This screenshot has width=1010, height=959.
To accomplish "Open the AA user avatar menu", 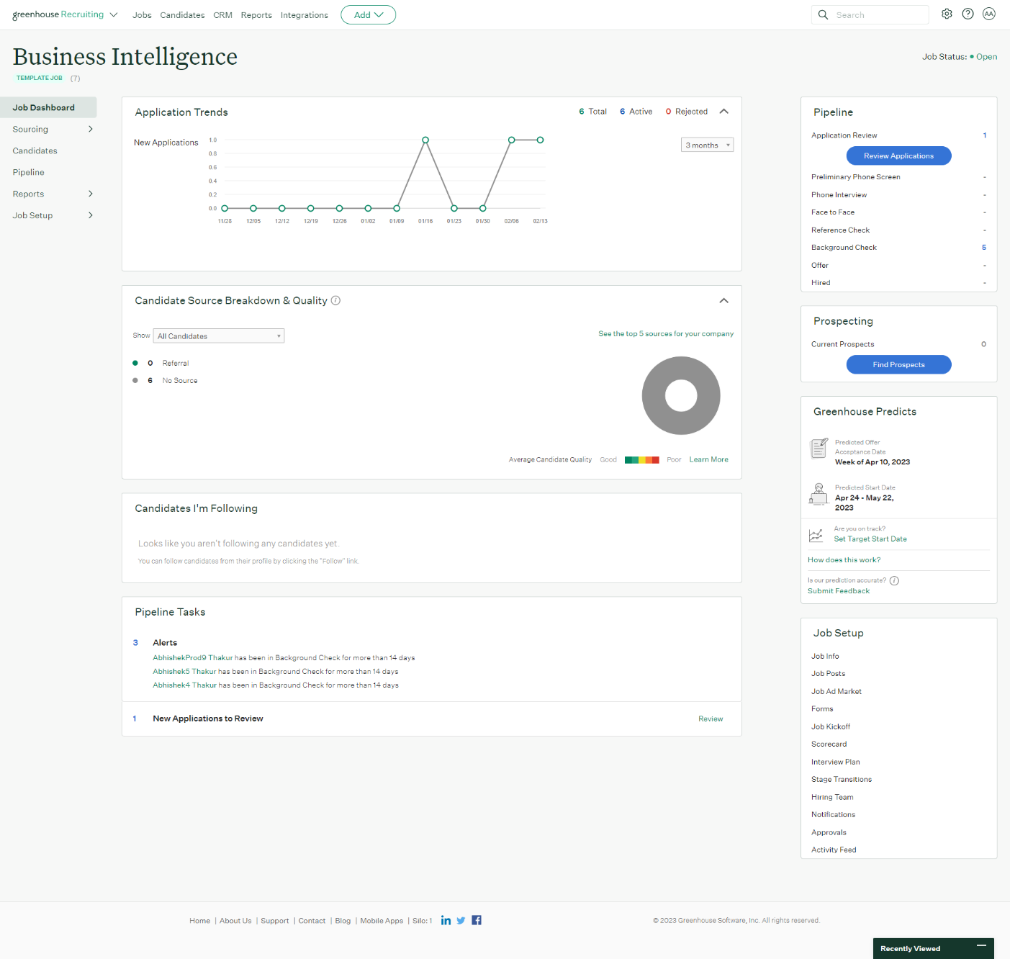I will coord(989,14).
